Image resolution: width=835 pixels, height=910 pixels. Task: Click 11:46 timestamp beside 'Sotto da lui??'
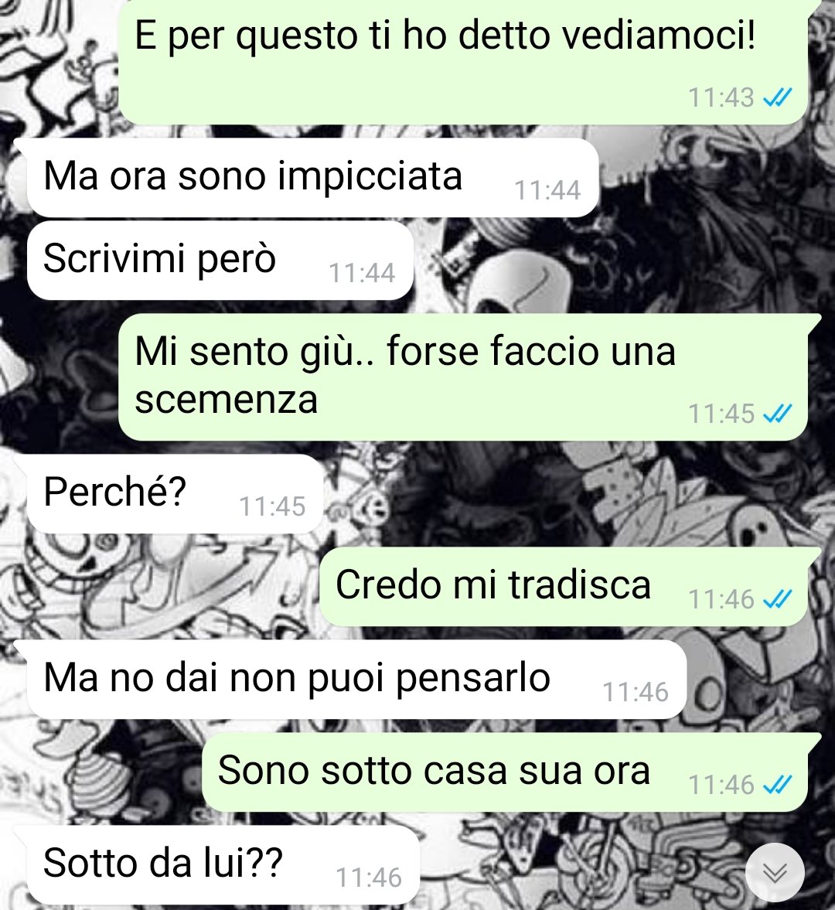click(369, 878)
